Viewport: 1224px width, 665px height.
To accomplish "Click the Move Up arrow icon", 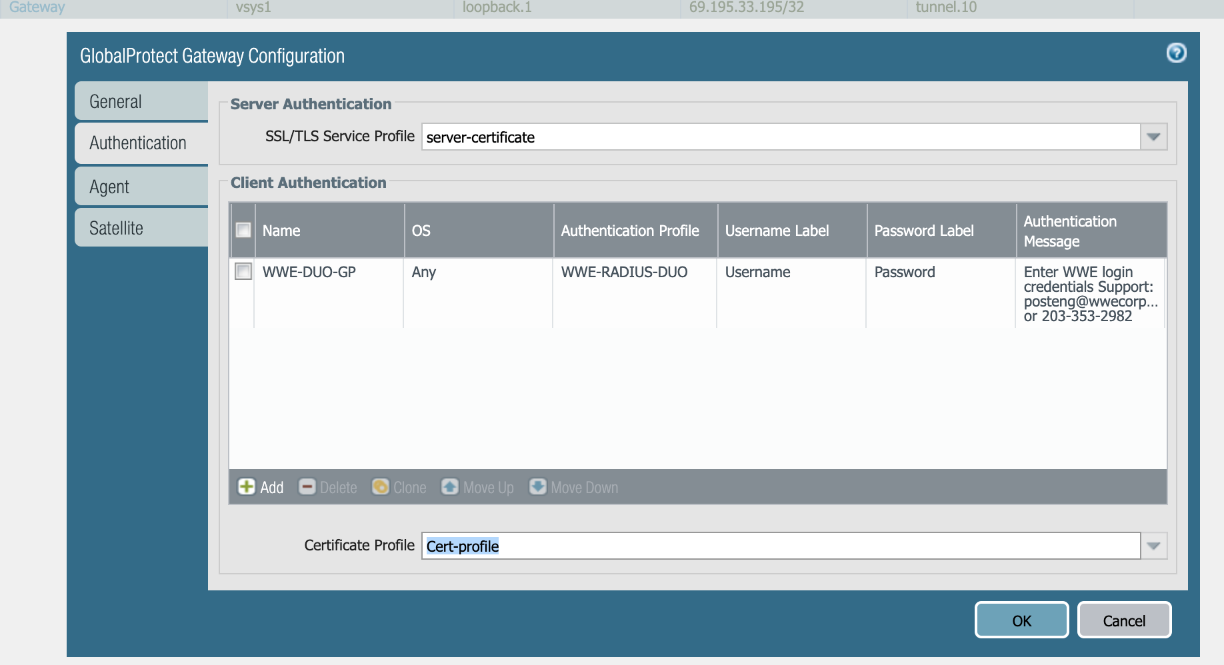I will [450, 487].
